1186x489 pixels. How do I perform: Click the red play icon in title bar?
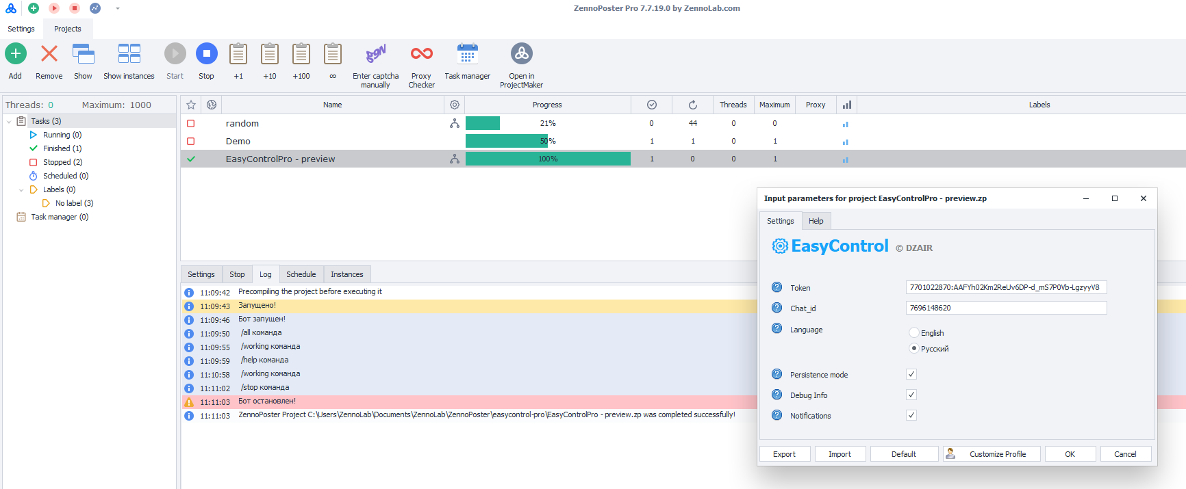pyautogui.click(x=54, y=8)
